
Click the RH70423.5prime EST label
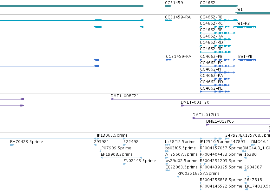tap(26, 142)
